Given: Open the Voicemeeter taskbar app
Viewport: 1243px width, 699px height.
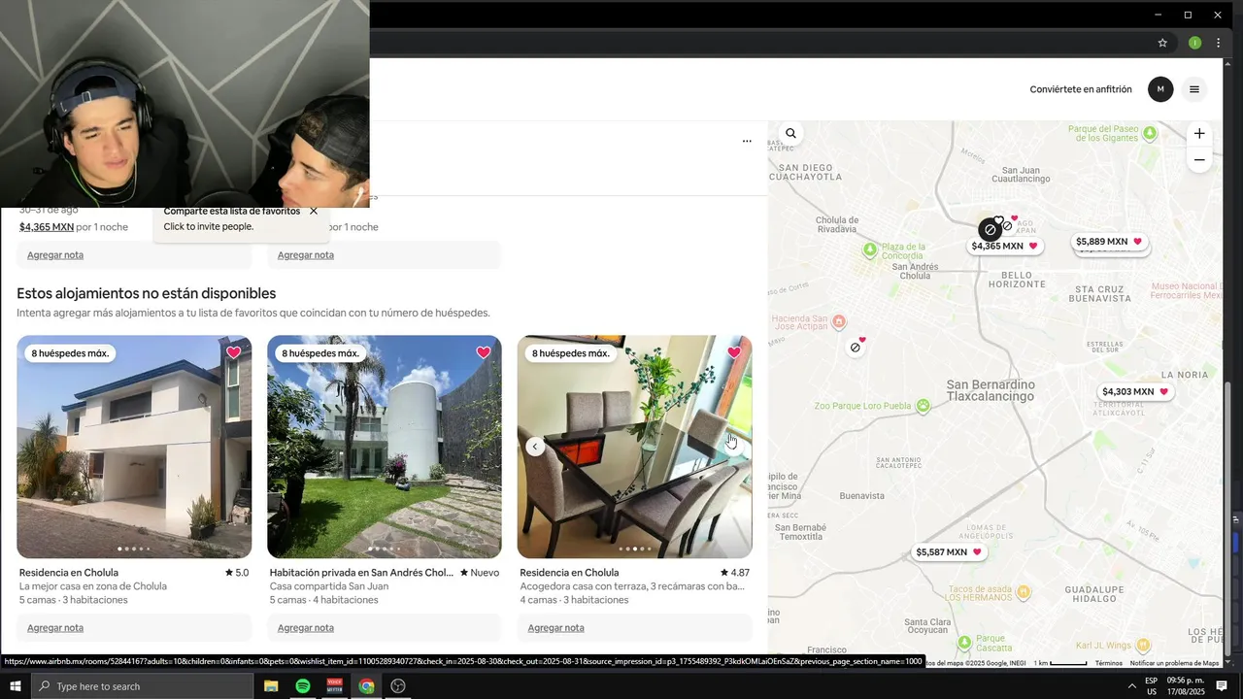Looking at the screenshot, I should 335,686.
